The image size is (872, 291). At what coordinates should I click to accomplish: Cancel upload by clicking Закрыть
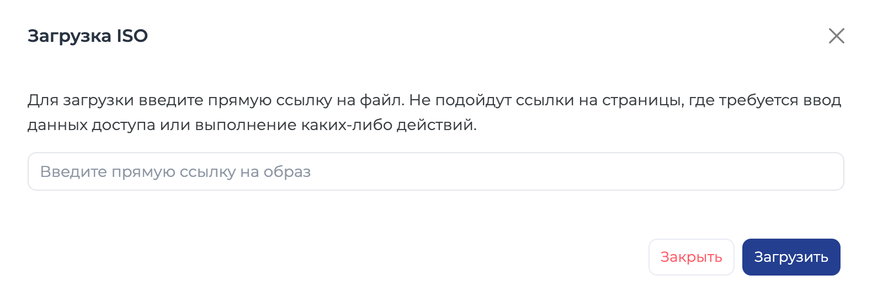point(691,257)
